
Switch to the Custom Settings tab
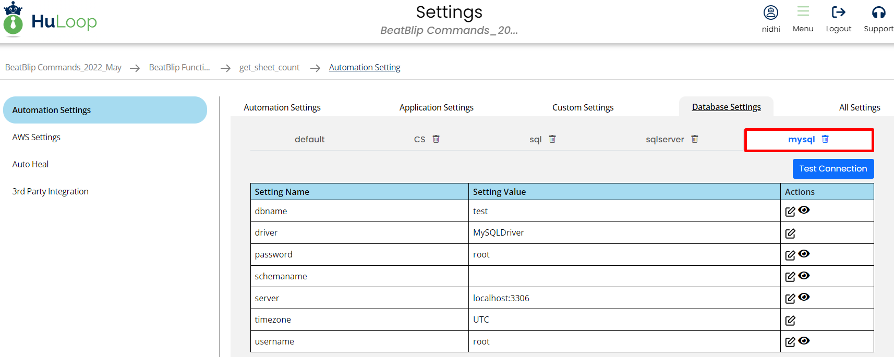(x=583, y=107)
